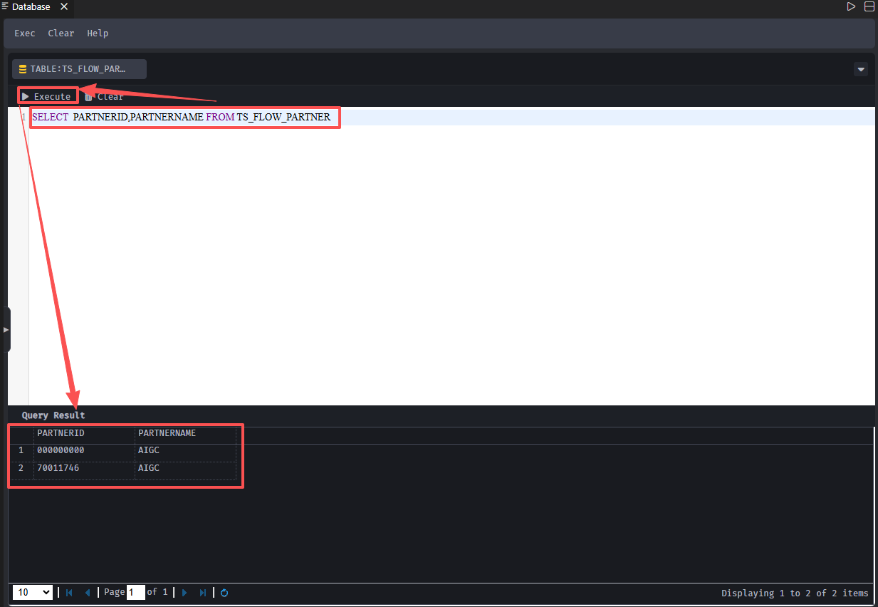Go to first page of results
The image size is (878, 607).
pos(69,593)
